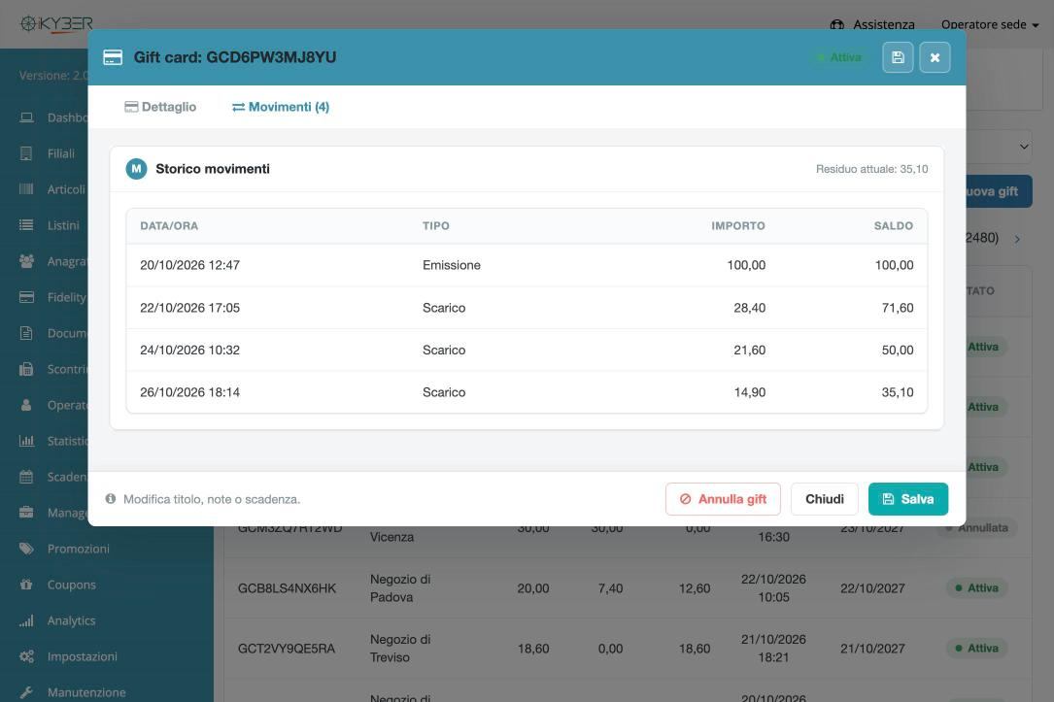Close the gift card dialog with the X
Viewport: 1054px width, 702px height.
click(x=935, y=57)
